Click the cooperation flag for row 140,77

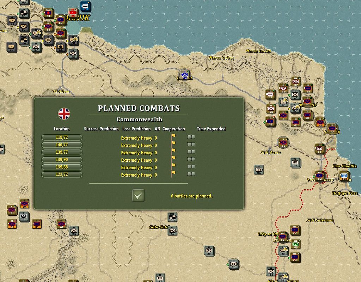pos(173,144)
